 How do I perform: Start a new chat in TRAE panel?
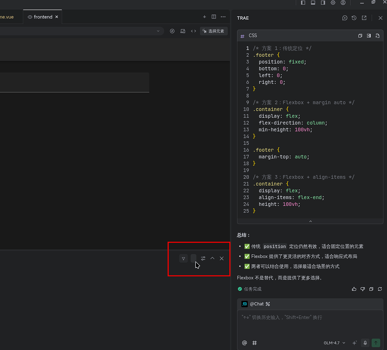pos(345,18)
